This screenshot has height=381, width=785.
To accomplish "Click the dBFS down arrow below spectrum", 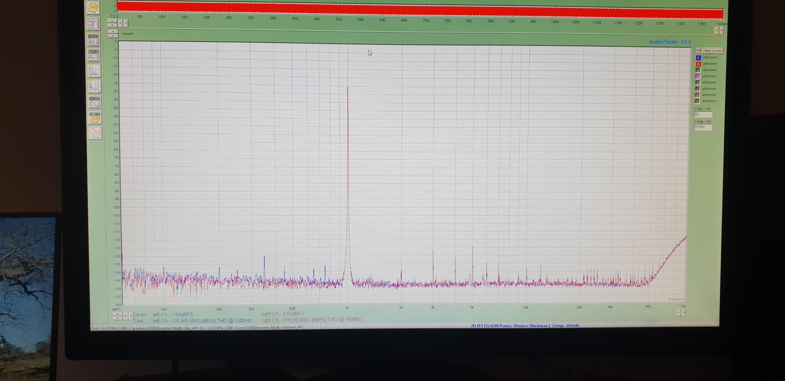I will [x=118, y=318].
